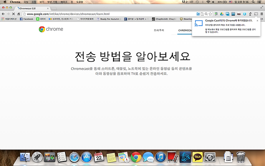Viewport: 265px width, 166px height.
Task: Open the Chrome hamburger menu
Action: [262, 14]
